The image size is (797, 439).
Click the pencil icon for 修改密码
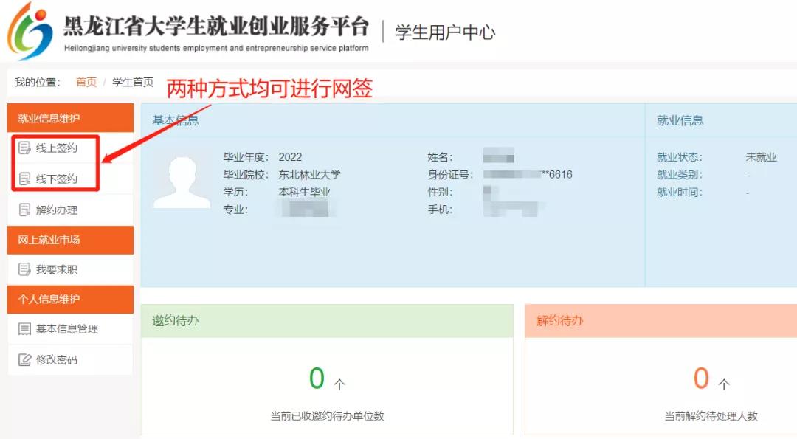coord(25,360)
